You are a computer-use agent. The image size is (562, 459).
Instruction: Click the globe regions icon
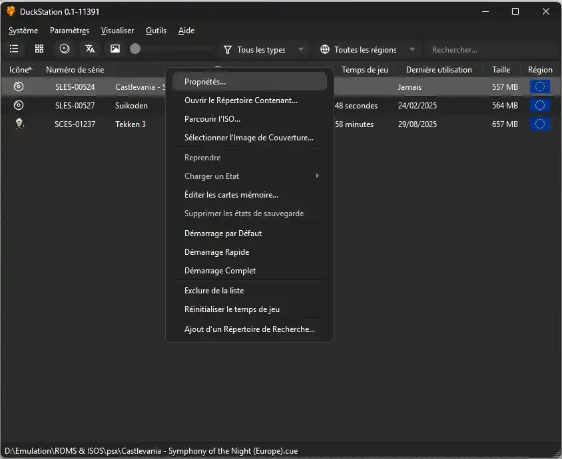coord(325,49)
